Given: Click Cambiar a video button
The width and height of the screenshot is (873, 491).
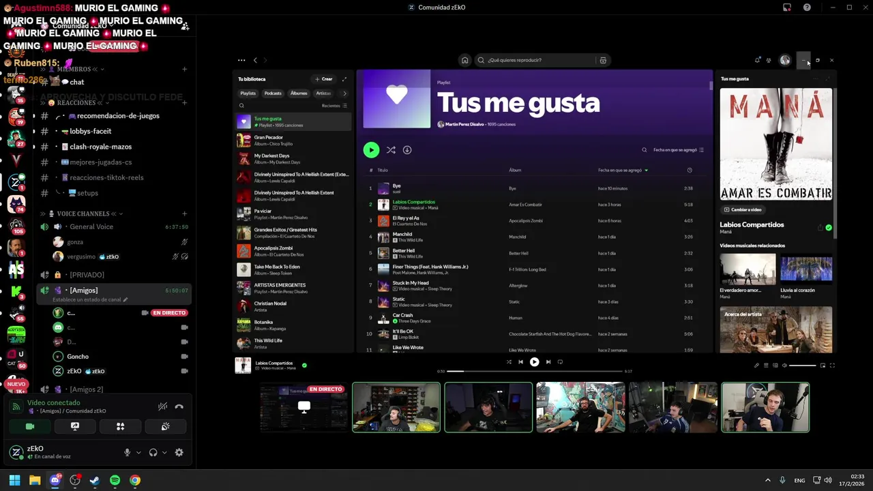Looking at the screenshot, I should pyautogui.click(x=743, y=210).
